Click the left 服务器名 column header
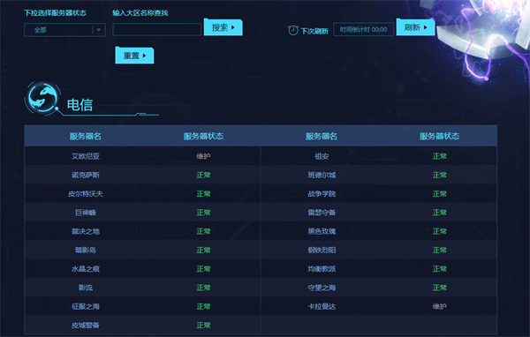 click(85, 136)
